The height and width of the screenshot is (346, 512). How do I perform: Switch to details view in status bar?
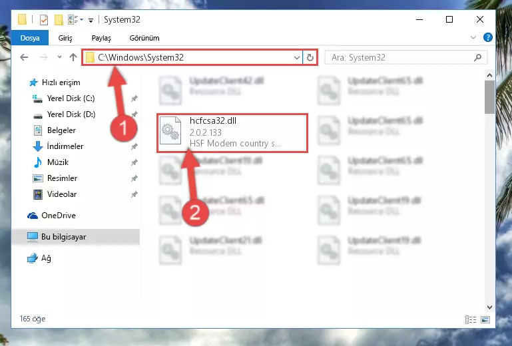pos(471,319)
